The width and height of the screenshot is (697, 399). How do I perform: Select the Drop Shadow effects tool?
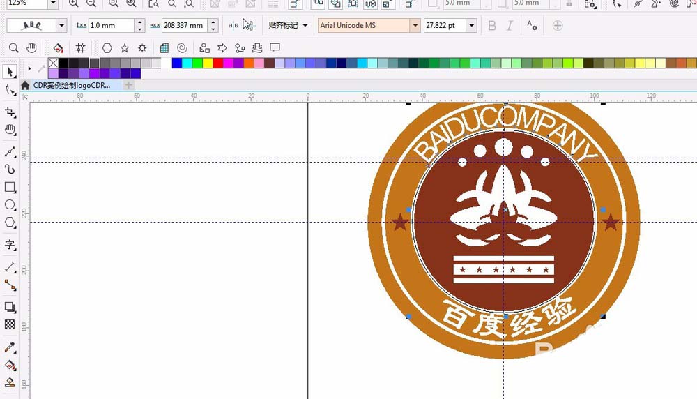[x=10, y=307]
